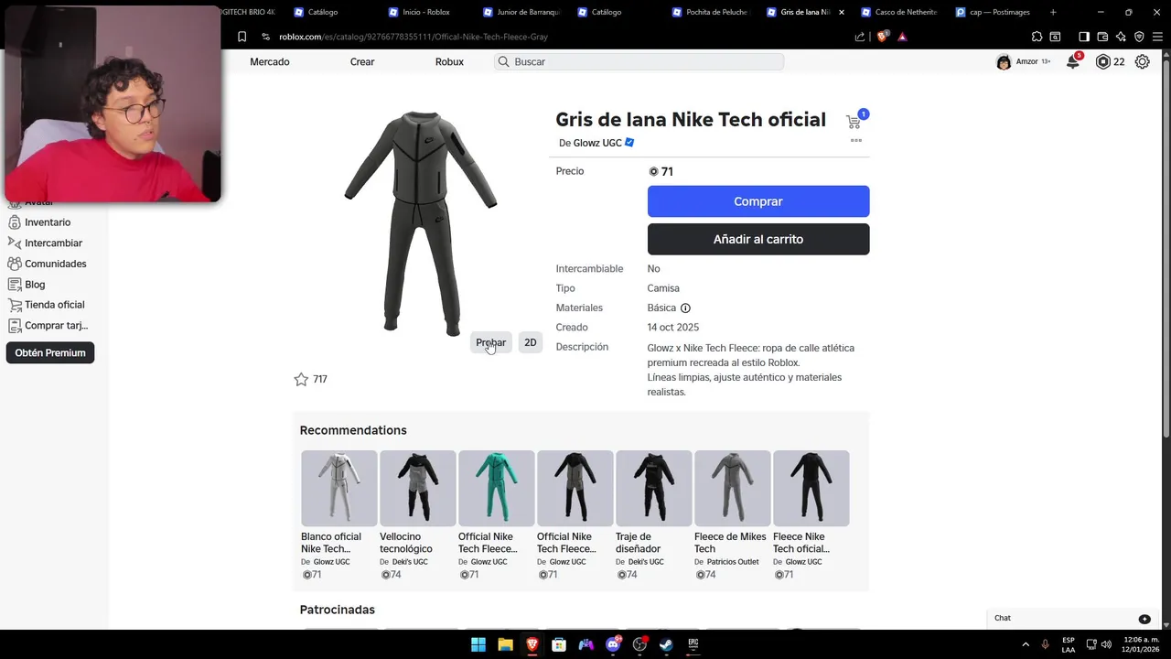Bookmark this page in browser
Screen dimensions: 1171x659
point(242,37)
